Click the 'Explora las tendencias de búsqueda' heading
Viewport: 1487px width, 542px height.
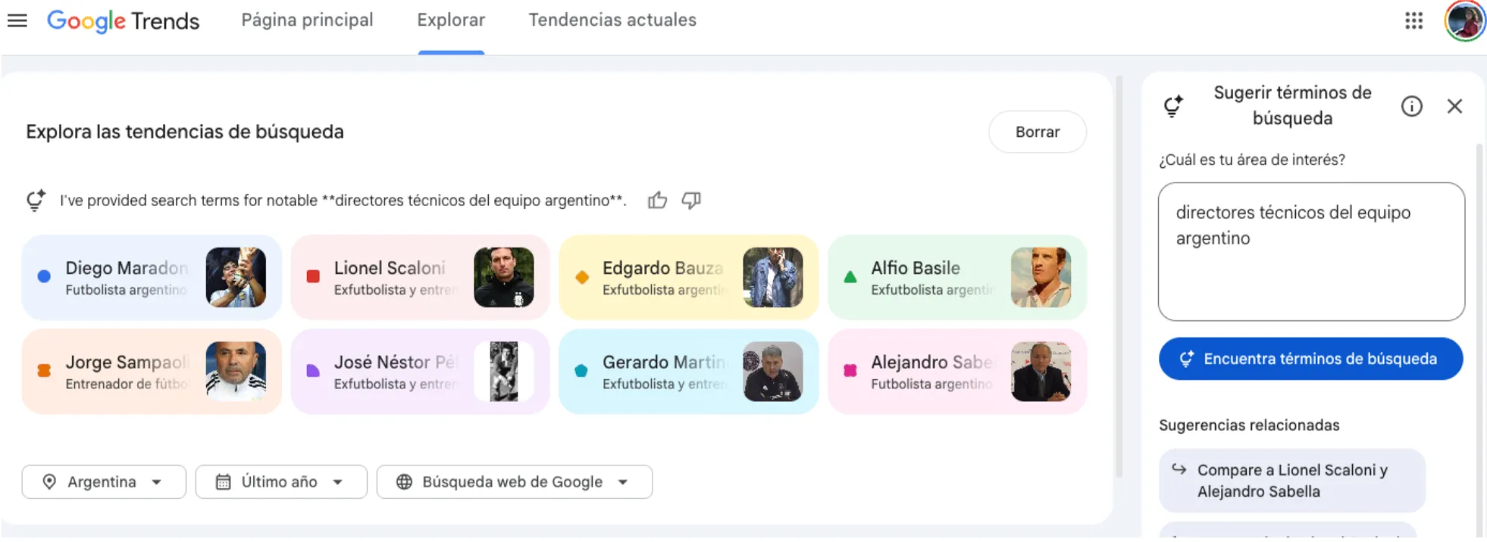185,132
